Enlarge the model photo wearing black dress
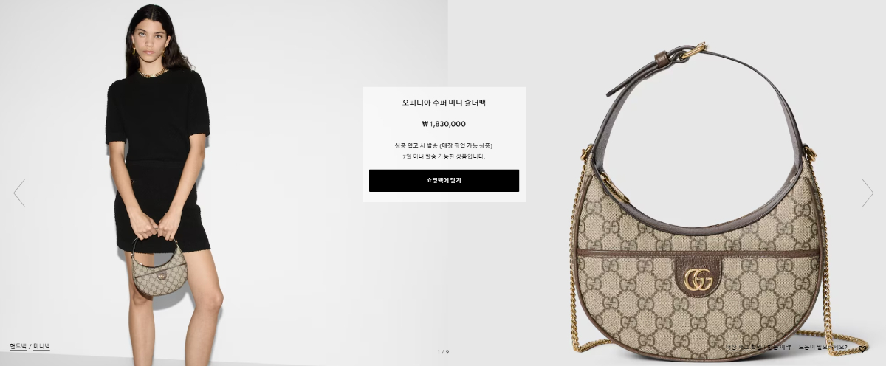 pyautogui.click(x=221, y=183)
